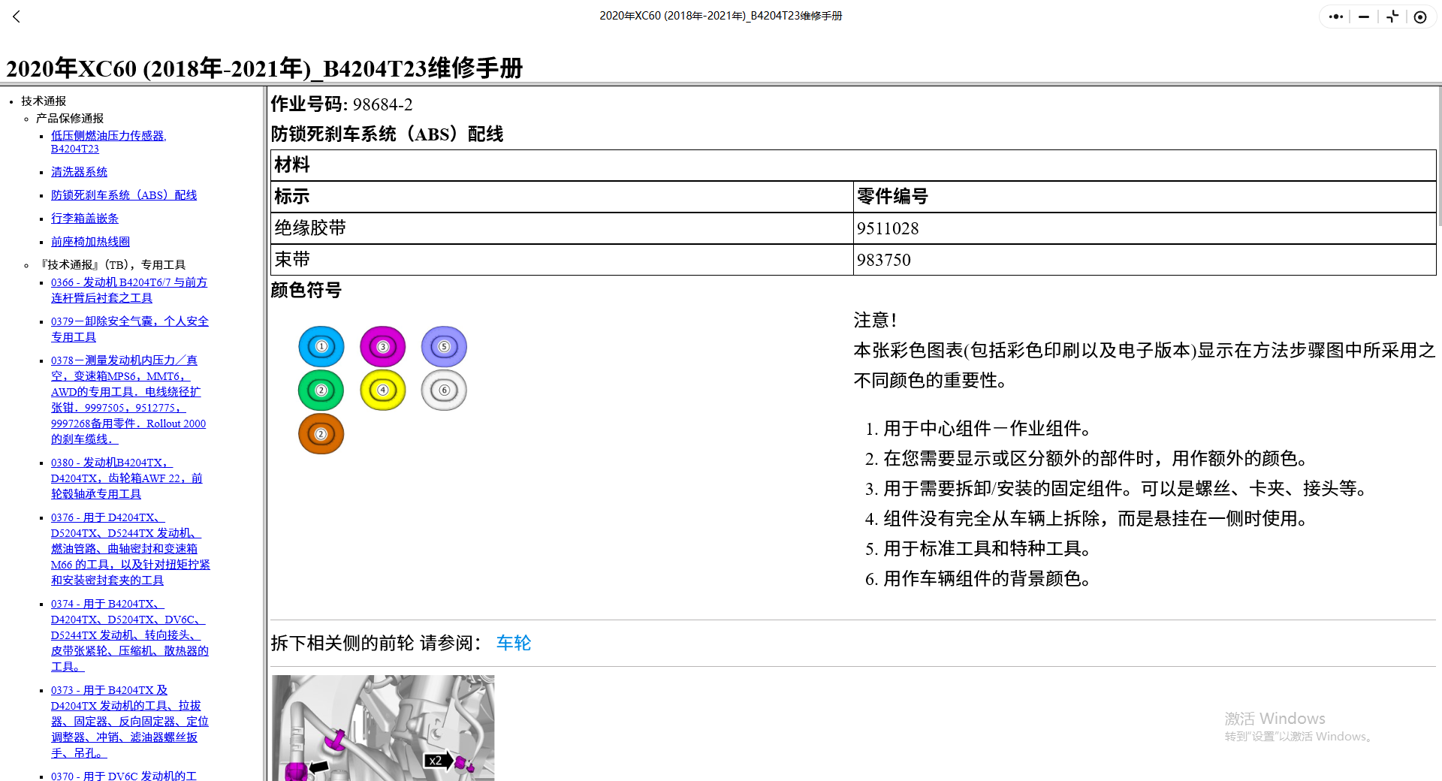This screenshot has height=781, width=1442.
Task: Open the 0366 发动机 B4204T6/7 tool link
Action: coord(129,290)
